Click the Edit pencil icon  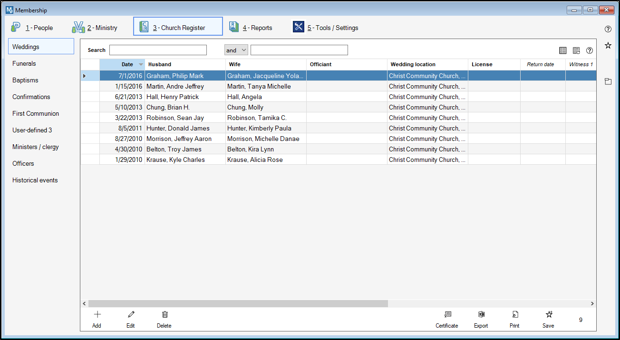131,315
